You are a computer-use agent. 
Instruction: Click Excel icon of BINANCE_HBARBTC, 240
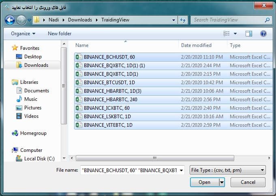79,99
